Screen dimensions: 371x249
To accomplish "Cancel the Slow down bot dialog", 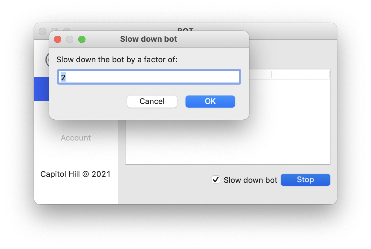I will point(152,101).
